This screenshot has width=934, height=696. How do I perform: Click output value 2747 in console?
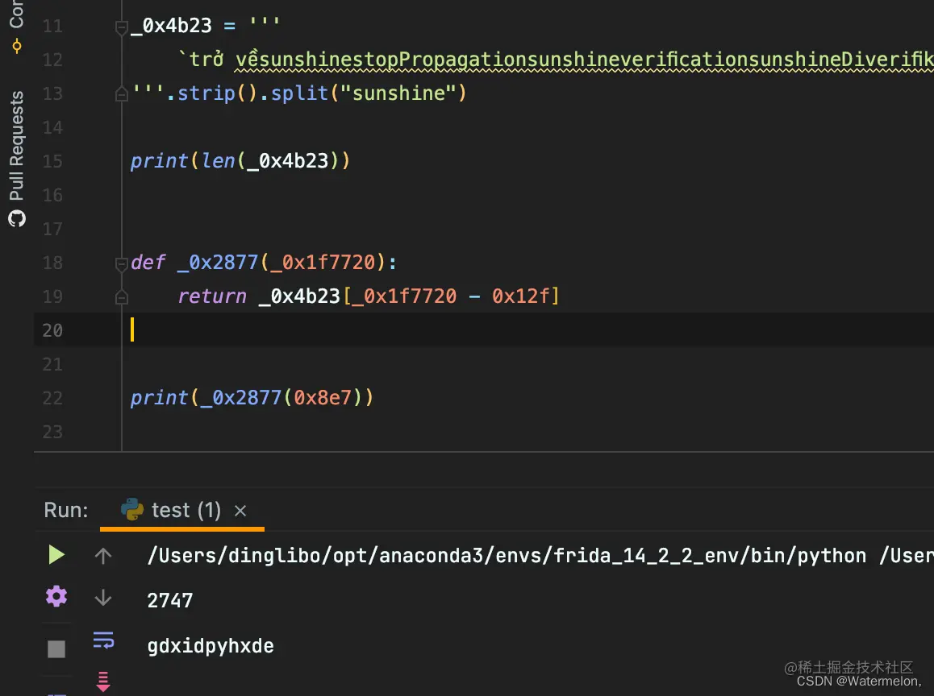169,600
